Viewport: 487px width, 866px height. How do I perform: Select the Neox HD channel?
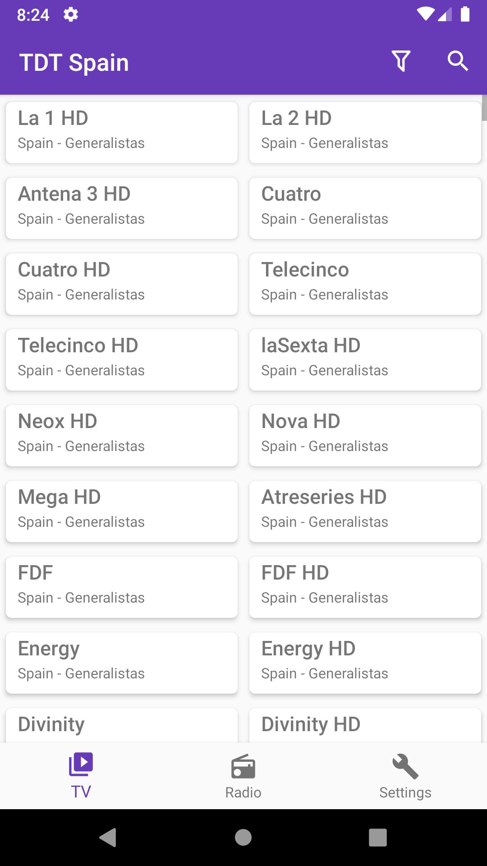coord(122,436)
